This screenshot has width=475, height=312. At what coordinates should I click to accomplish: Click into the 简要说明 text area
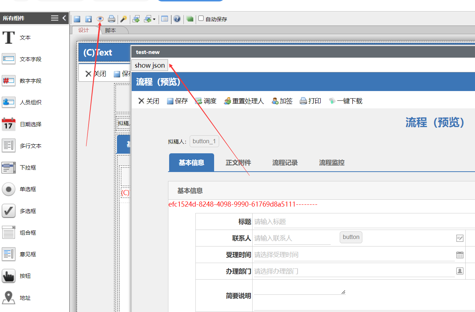[299, 288]
